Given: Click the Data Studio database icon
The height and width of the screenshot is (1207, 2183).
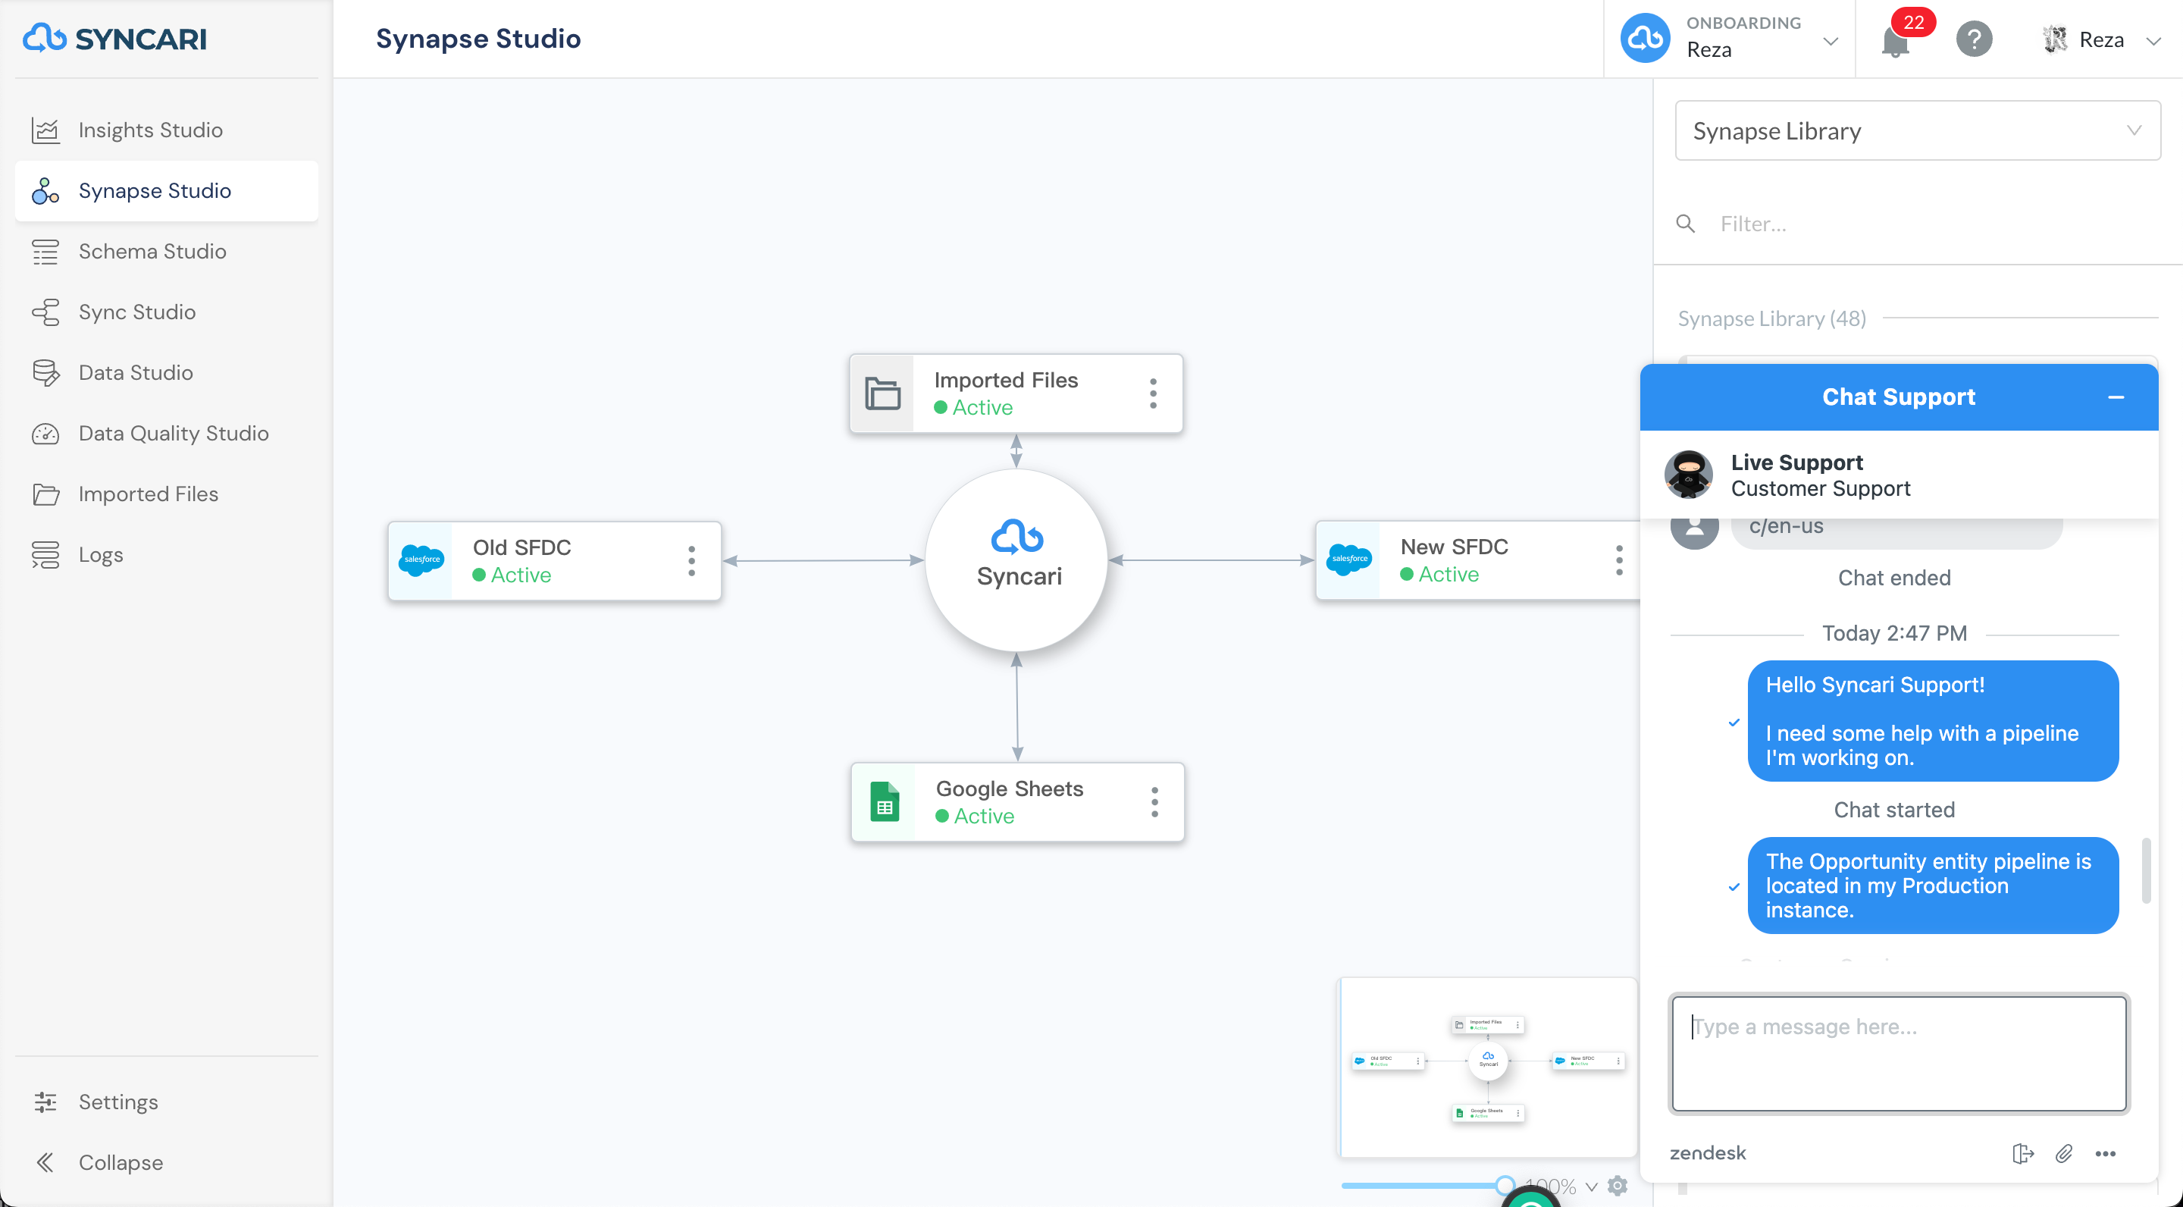Looking at the screenshot, I should (x=45, y=373).
